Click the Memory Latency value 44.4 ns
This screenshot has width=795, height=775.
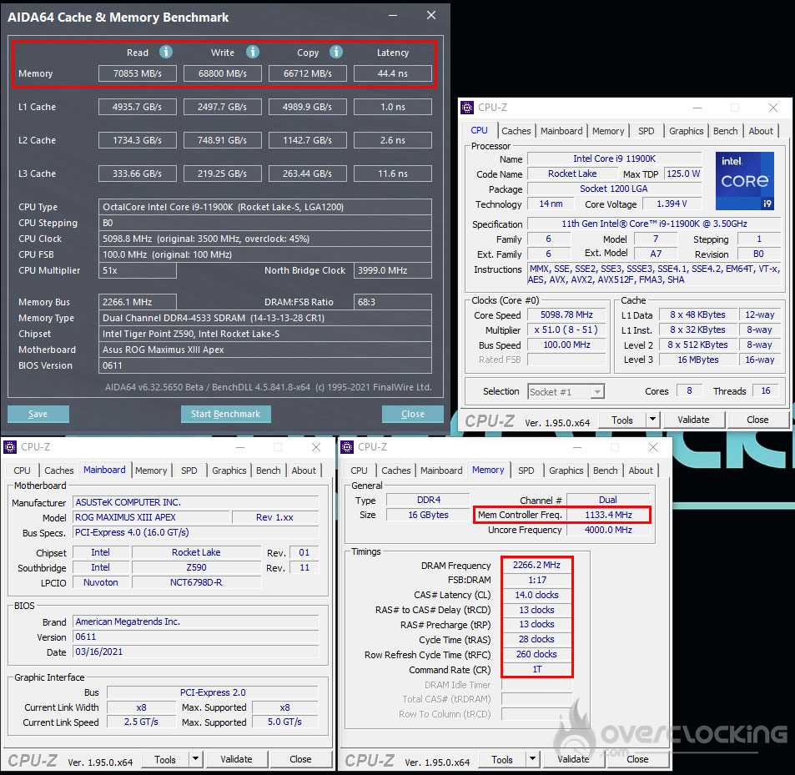click(393, 73)
